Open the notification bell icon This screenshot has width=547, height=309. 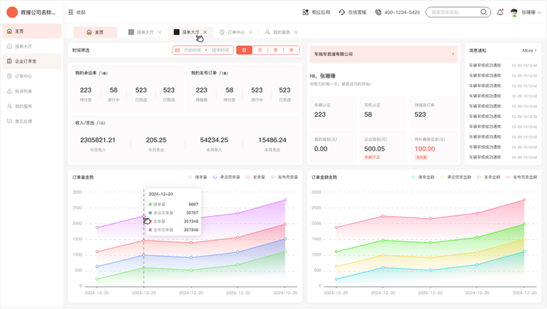[500, 12]
